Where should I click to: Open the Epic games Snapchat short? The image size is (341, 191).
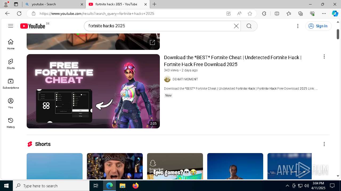pos(175,166)
